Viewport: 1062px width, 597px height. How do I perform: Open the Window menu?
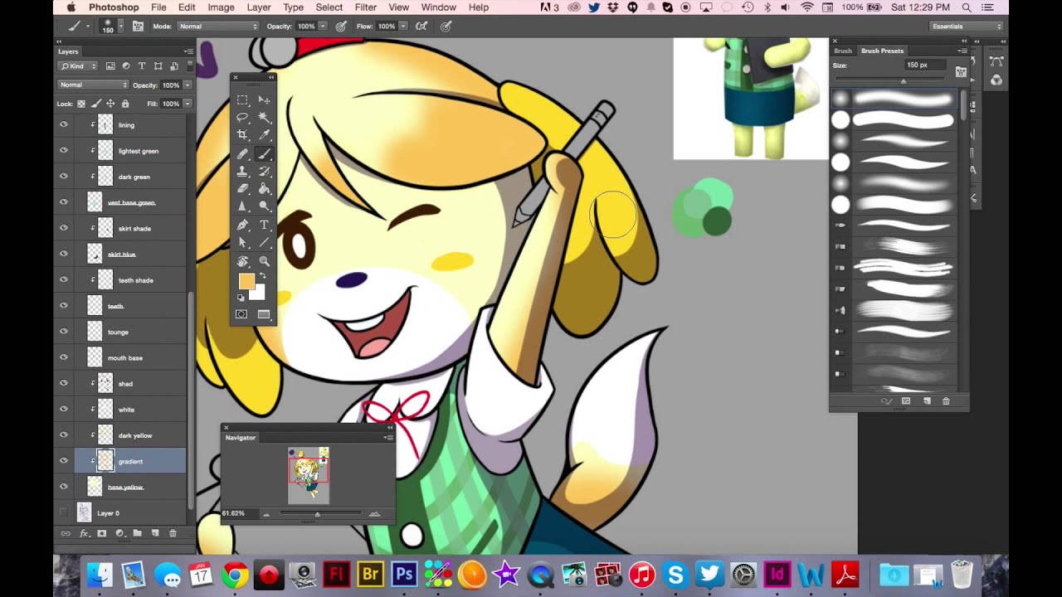pyautogui.click(x=439, y=7)
